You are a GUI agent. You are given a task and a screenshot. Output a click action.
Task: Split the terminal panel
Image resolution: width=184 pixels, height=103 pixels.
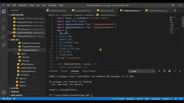point(164,71)
